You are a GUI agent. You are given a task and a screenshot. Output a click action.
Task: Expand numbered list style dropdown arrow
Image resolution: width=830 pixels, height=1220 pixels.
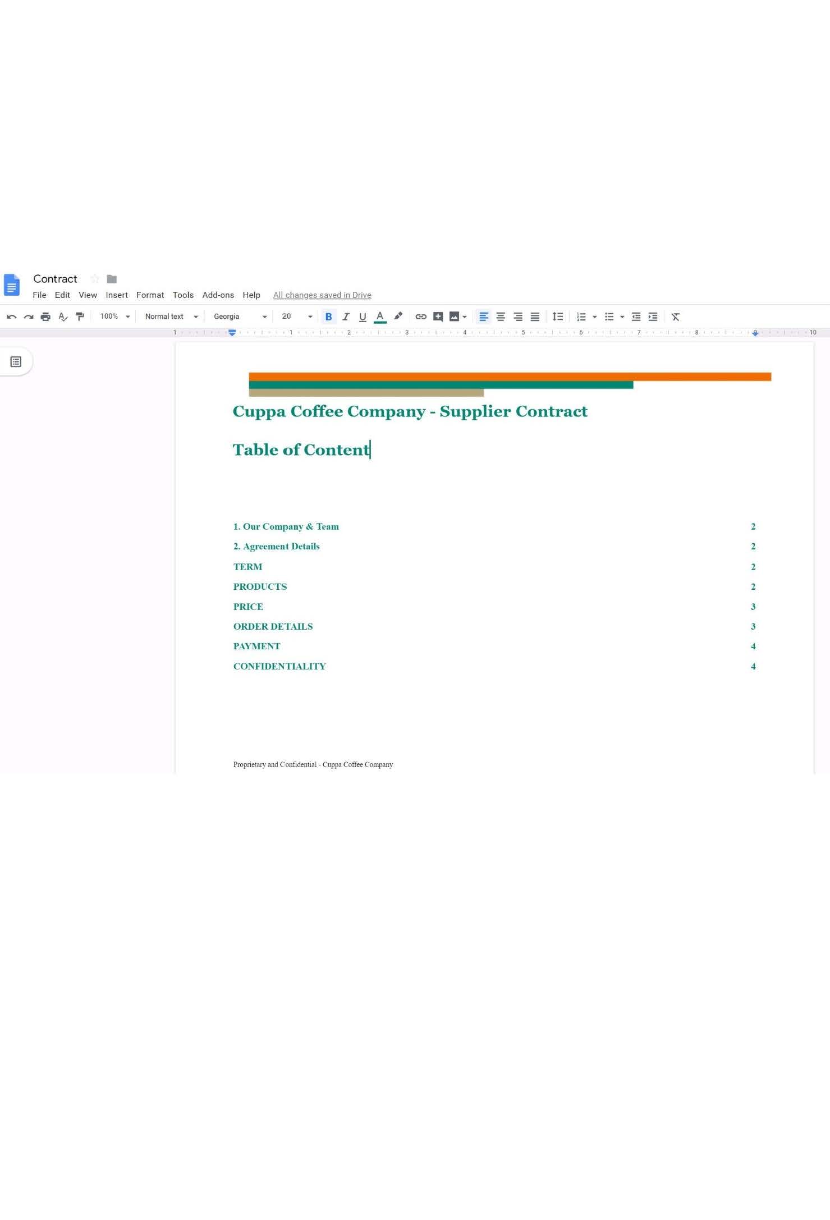[595, 318]
